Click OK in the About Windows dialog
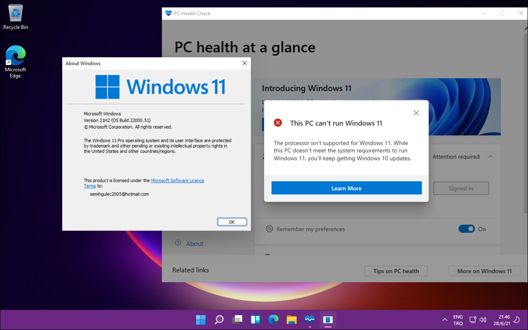This screenshot has width=528, height=330. (x=232, y=222)
